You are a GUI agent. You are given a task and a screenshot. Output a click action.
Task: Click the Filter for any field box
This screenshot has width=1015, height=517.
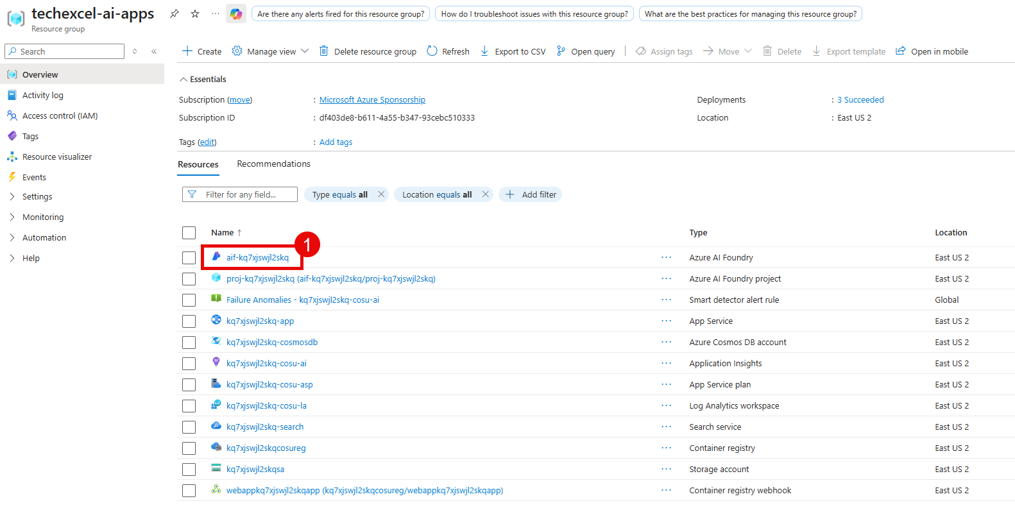click(x=240, y=194)
